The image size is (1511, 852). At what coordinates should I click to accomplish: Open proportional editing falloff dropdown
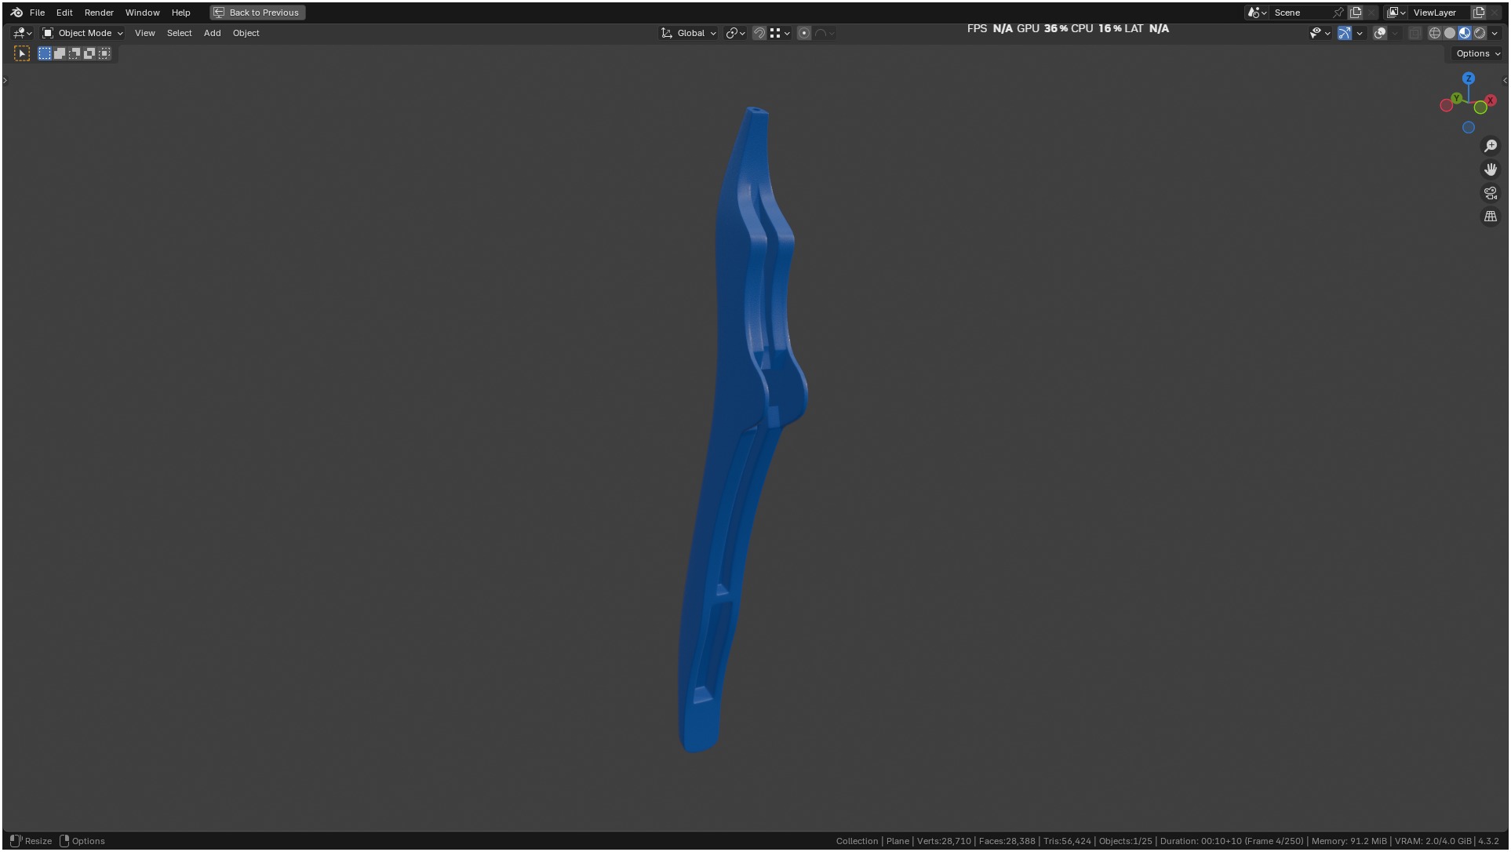click(825, 33)
